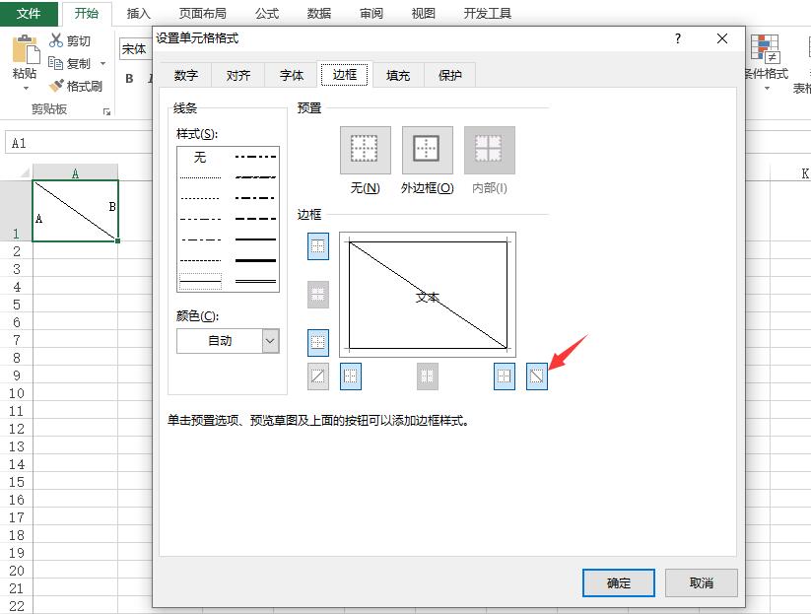Image resolution: width=811 pixels, height=614 pixels.
Task: Select row 2 header
Action: point(16,251)
